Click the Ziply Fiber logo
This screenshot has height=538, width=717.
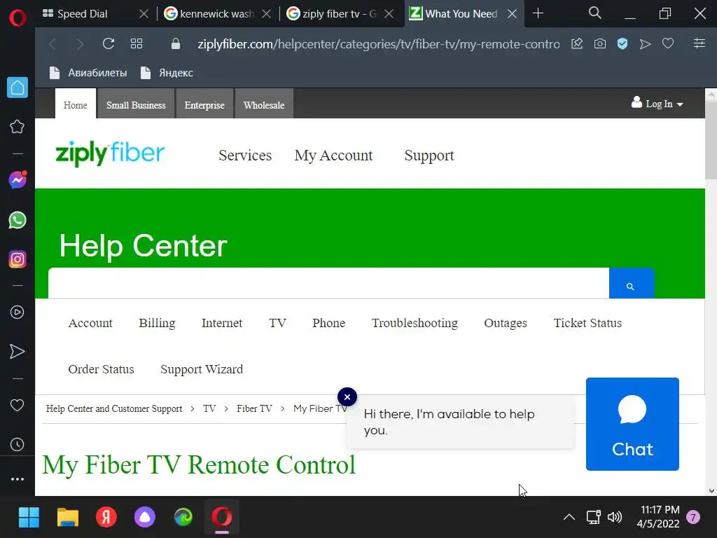[110, 153]
